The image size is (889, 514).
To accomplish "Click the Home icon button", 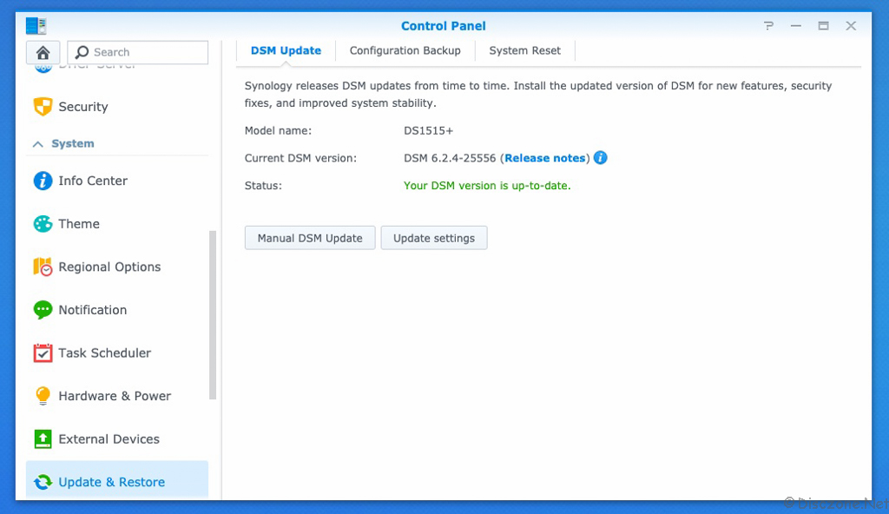I will click(x=43, y=52).
